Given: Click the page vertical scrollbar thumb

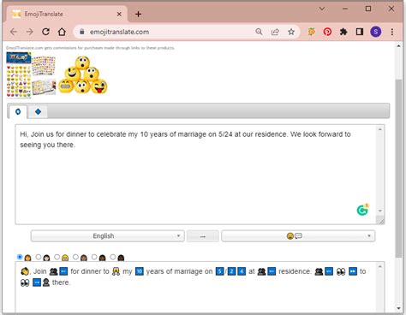Looking at the screenshot, I should click(398, 169).
